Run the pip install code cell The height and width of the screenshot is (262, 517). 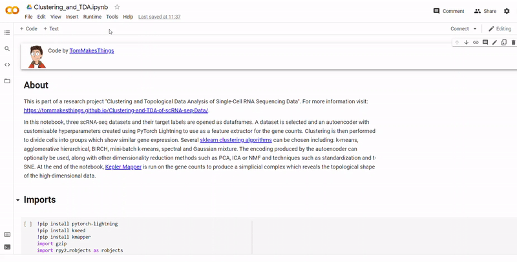pyautogui.click(x=28, y=224)
